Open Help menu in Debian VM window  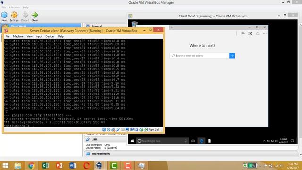(61, 36)
